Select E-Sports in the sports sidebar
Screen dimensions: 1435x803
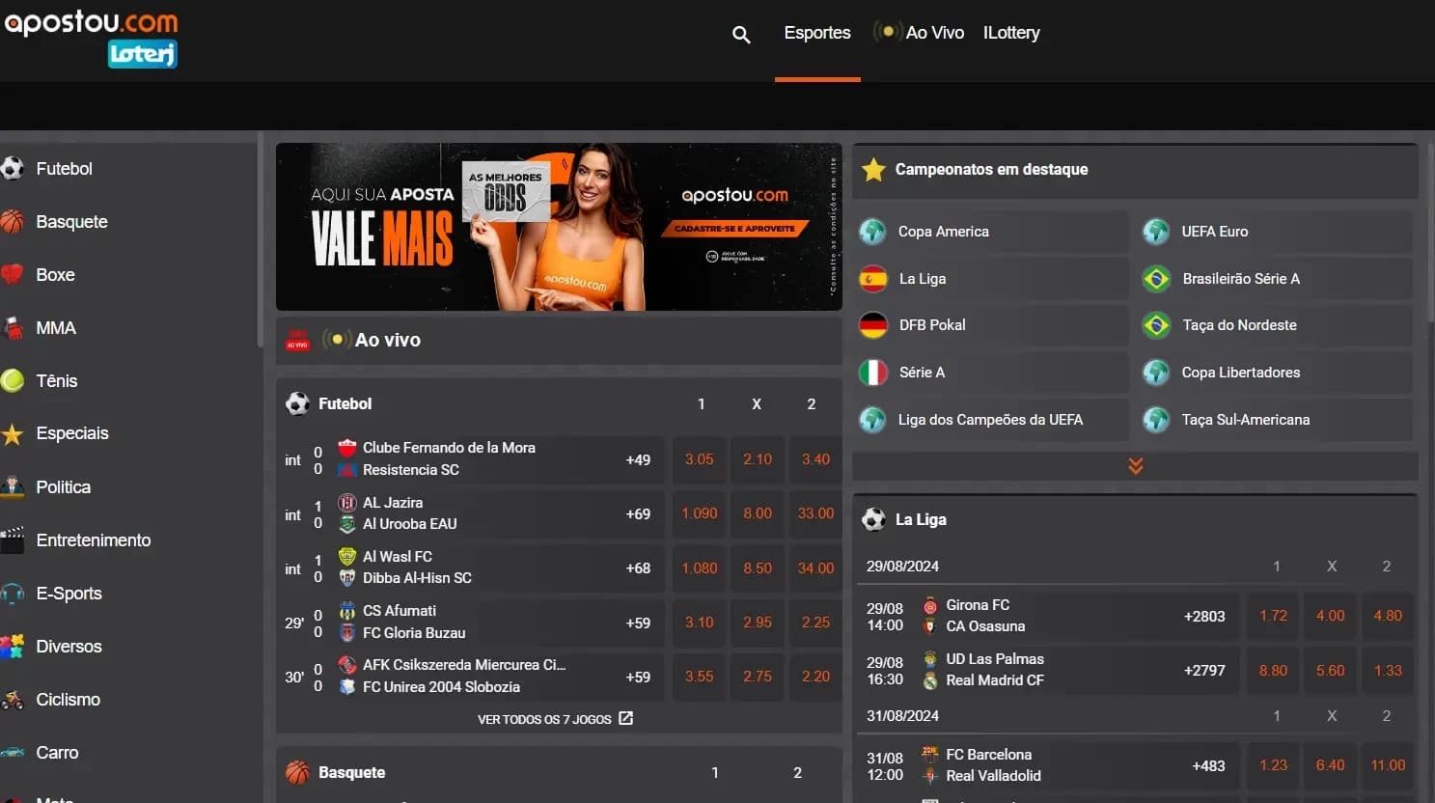pyautogui.click(x=69, y=593)
